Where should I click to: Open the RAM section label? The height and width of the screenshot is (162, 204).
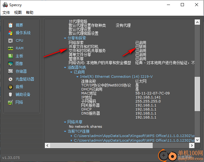click(x=19, y=48)
